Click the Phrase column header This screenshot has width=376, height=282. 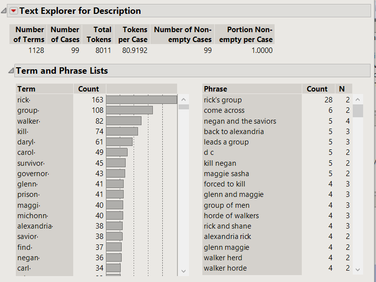coord(215,89)
